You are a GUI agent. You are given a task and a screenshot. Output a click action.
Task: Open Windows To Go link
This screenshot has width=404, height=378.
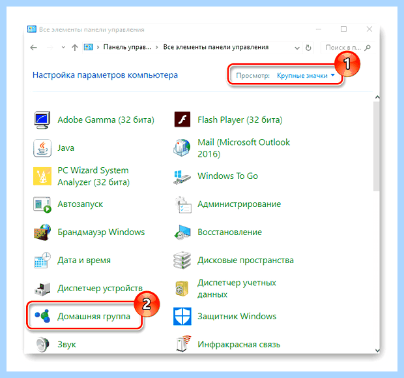coord(227,176)
